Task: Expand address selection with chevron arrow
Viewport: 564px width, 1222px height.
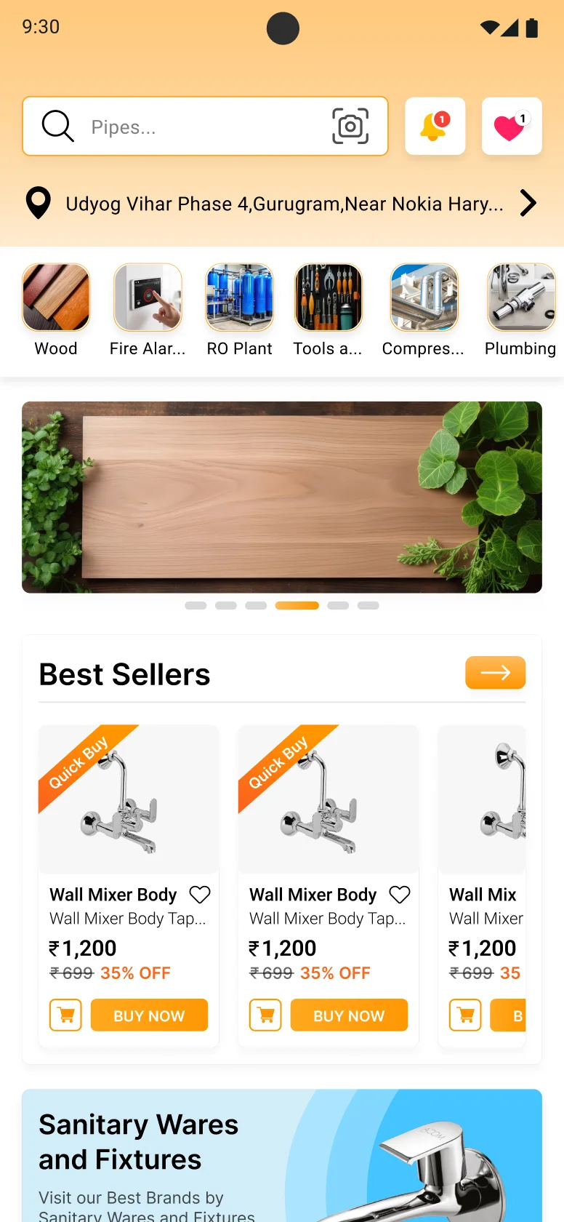Action: (528, 203)
